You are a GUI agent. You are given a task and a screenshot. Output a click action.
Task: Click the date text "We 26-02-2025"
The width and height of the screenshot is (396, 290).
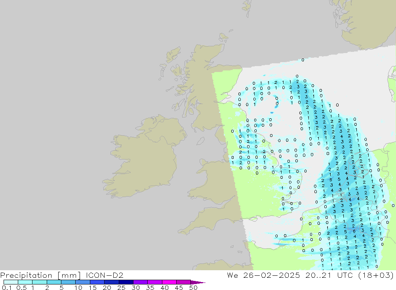tap(263, 275)
